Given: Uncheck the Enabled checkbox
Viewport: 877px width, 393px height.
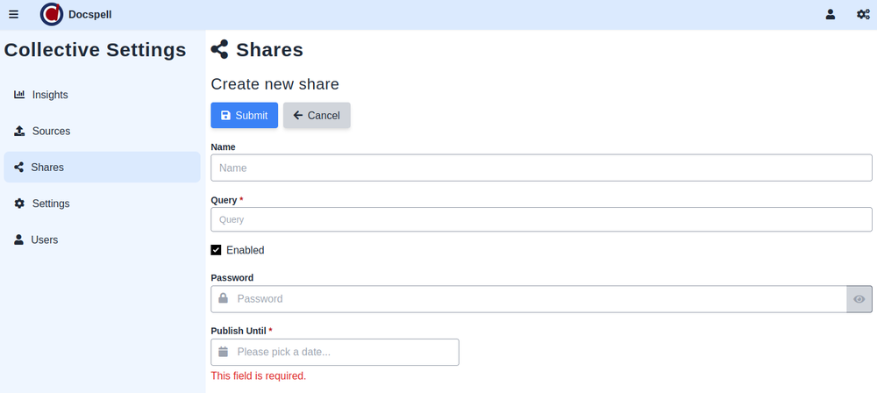Looking at the screenshot, I should 217,250.
